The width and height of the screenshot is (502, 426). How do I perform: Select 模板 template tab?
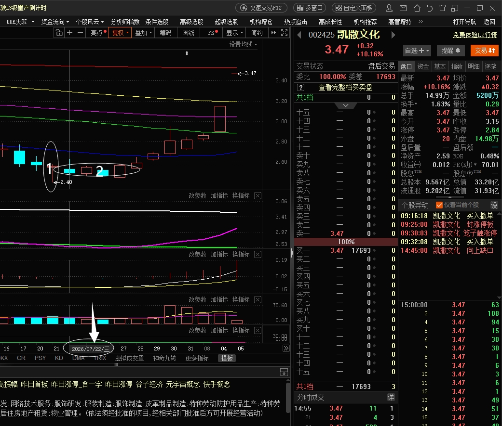[x=227, y=358]
